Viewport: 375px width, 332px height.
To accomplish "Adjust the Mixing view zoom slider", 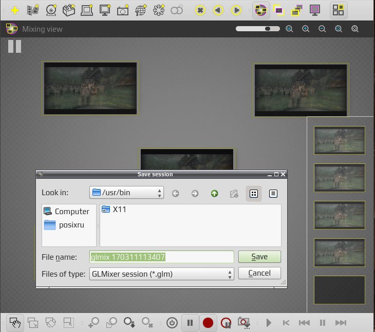I will pos(257,29).
